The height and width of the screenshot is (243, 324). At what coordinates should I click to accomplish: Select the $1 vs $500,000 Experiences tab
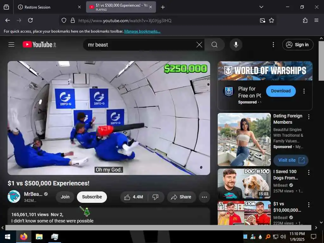pos(121,7)
